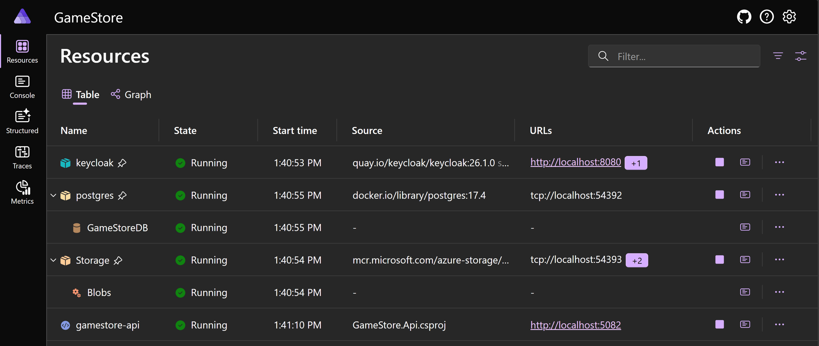
Task: Stop the postgres resource
Action: [719, 195]
